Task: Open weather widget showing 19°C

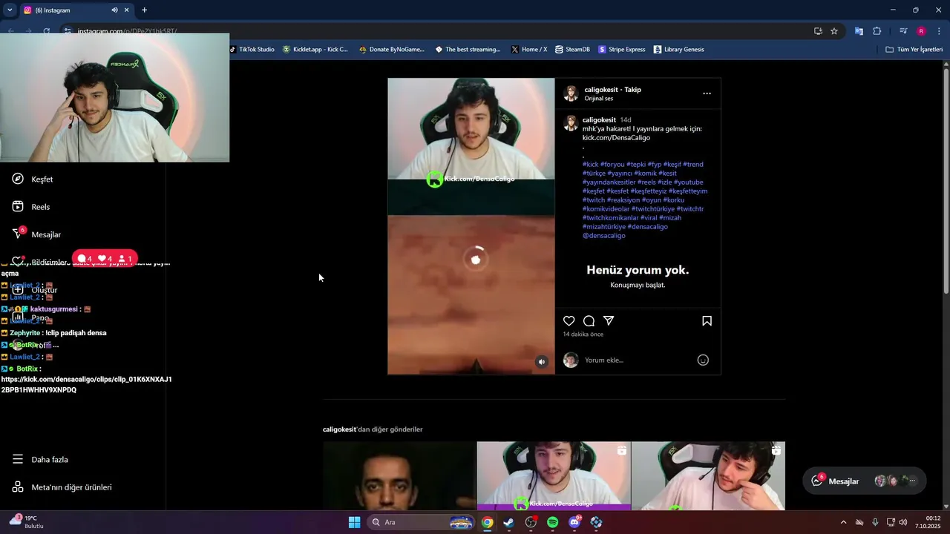Action: click(26, 522)
